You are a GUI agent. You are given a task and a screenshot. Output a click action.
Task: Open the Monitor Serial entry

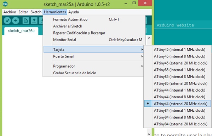click(x=93, y=40)
